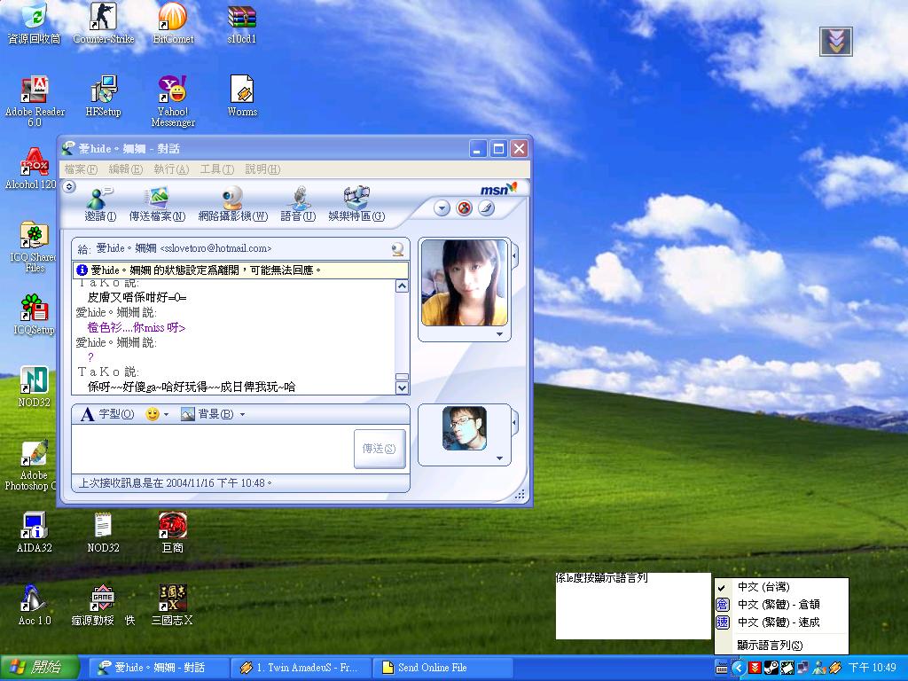This screenshot has height=681, width=908.
Task: Choose 中文 (繁體) - 速成 input method
Action: (x=782, y=622)
